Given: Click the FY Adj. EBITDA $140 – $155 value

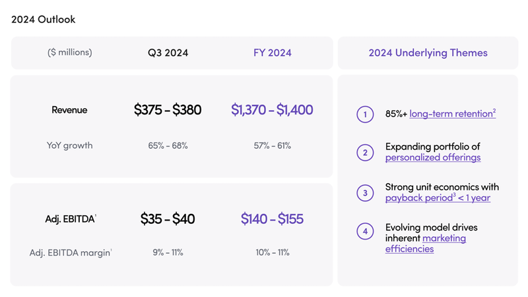Looking at the screenshot, I should click(x=272, y=219).
